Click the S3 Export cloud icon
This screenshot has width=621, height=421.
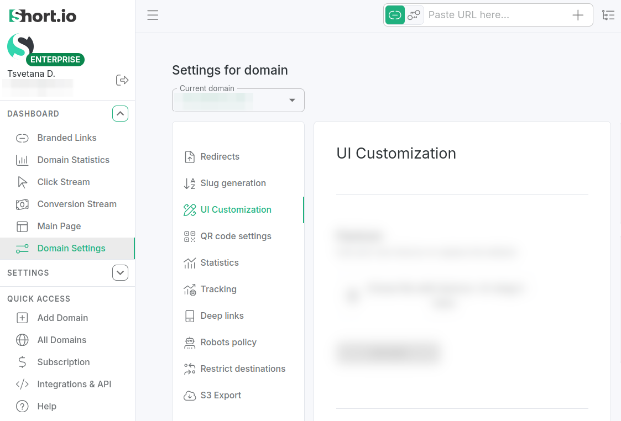[190, 396]
